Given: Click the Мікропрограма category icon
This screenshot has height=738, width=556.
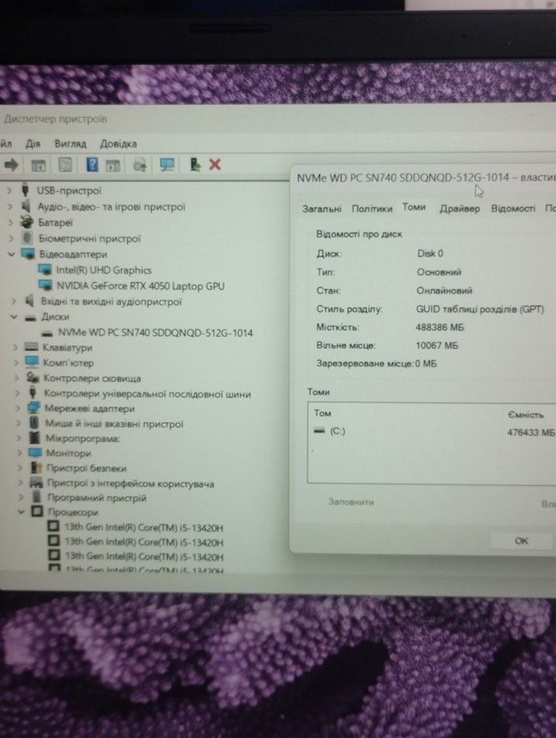Looking at the screenshot, I should coord(34,438).
